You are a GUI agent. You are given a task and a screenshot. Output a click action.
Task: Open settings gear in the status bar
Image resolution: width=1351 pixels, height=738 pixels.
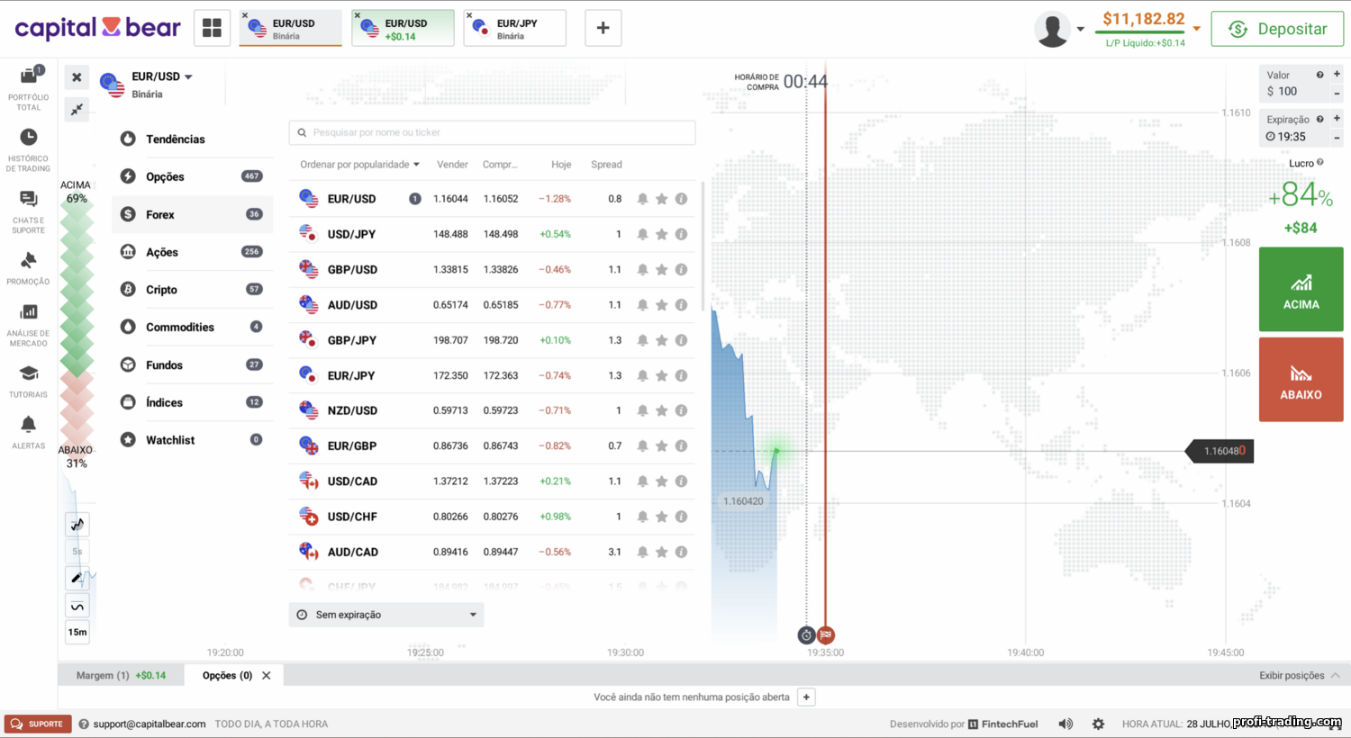1098,724
